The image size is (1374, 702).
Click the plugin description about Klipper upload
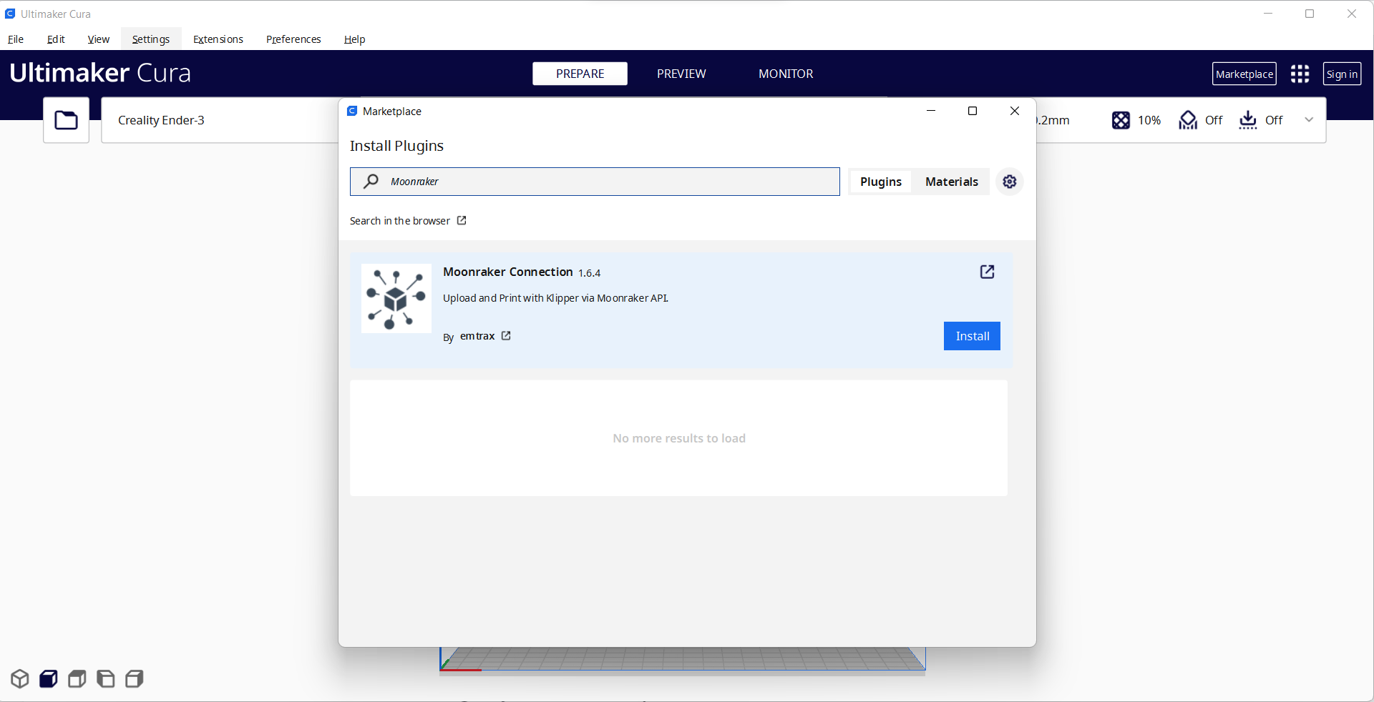(556, 298)
